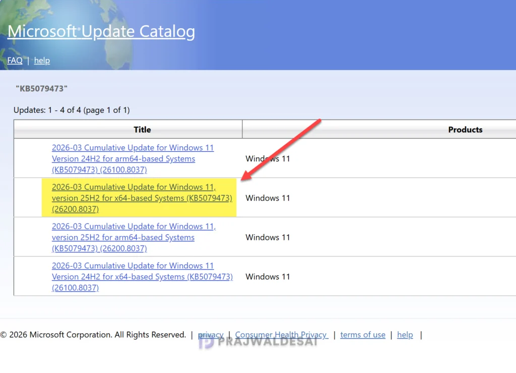This screenshot has height=373, width=516.
Task: Sort results by the Title column header
Action: [x=142, y=130]
